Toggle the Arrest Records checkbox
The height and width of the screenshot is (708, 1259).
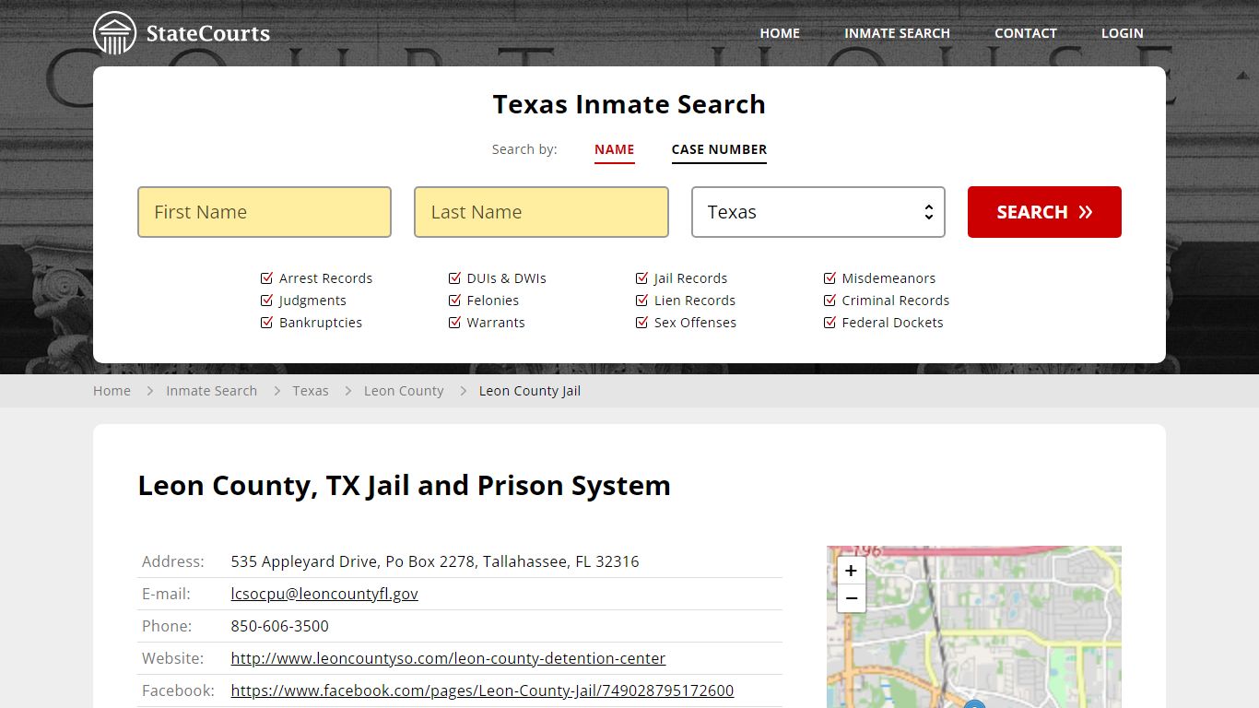(267, 278)
